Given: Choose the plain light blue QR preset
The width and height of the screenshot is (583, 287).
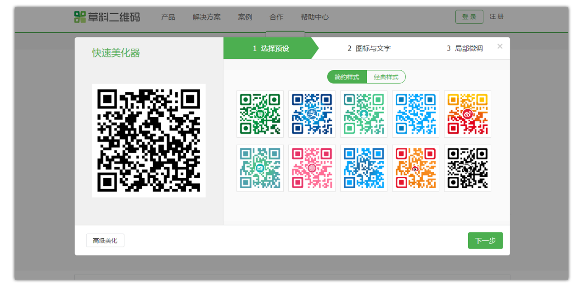Looking at the screenshot, I should [x=416, y=114].
